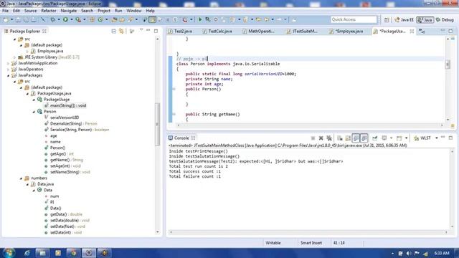Toggle Show Console When Standard Out Changes
Screen dimensions: 459x258
pyautogui.click(x=356, y=138)
